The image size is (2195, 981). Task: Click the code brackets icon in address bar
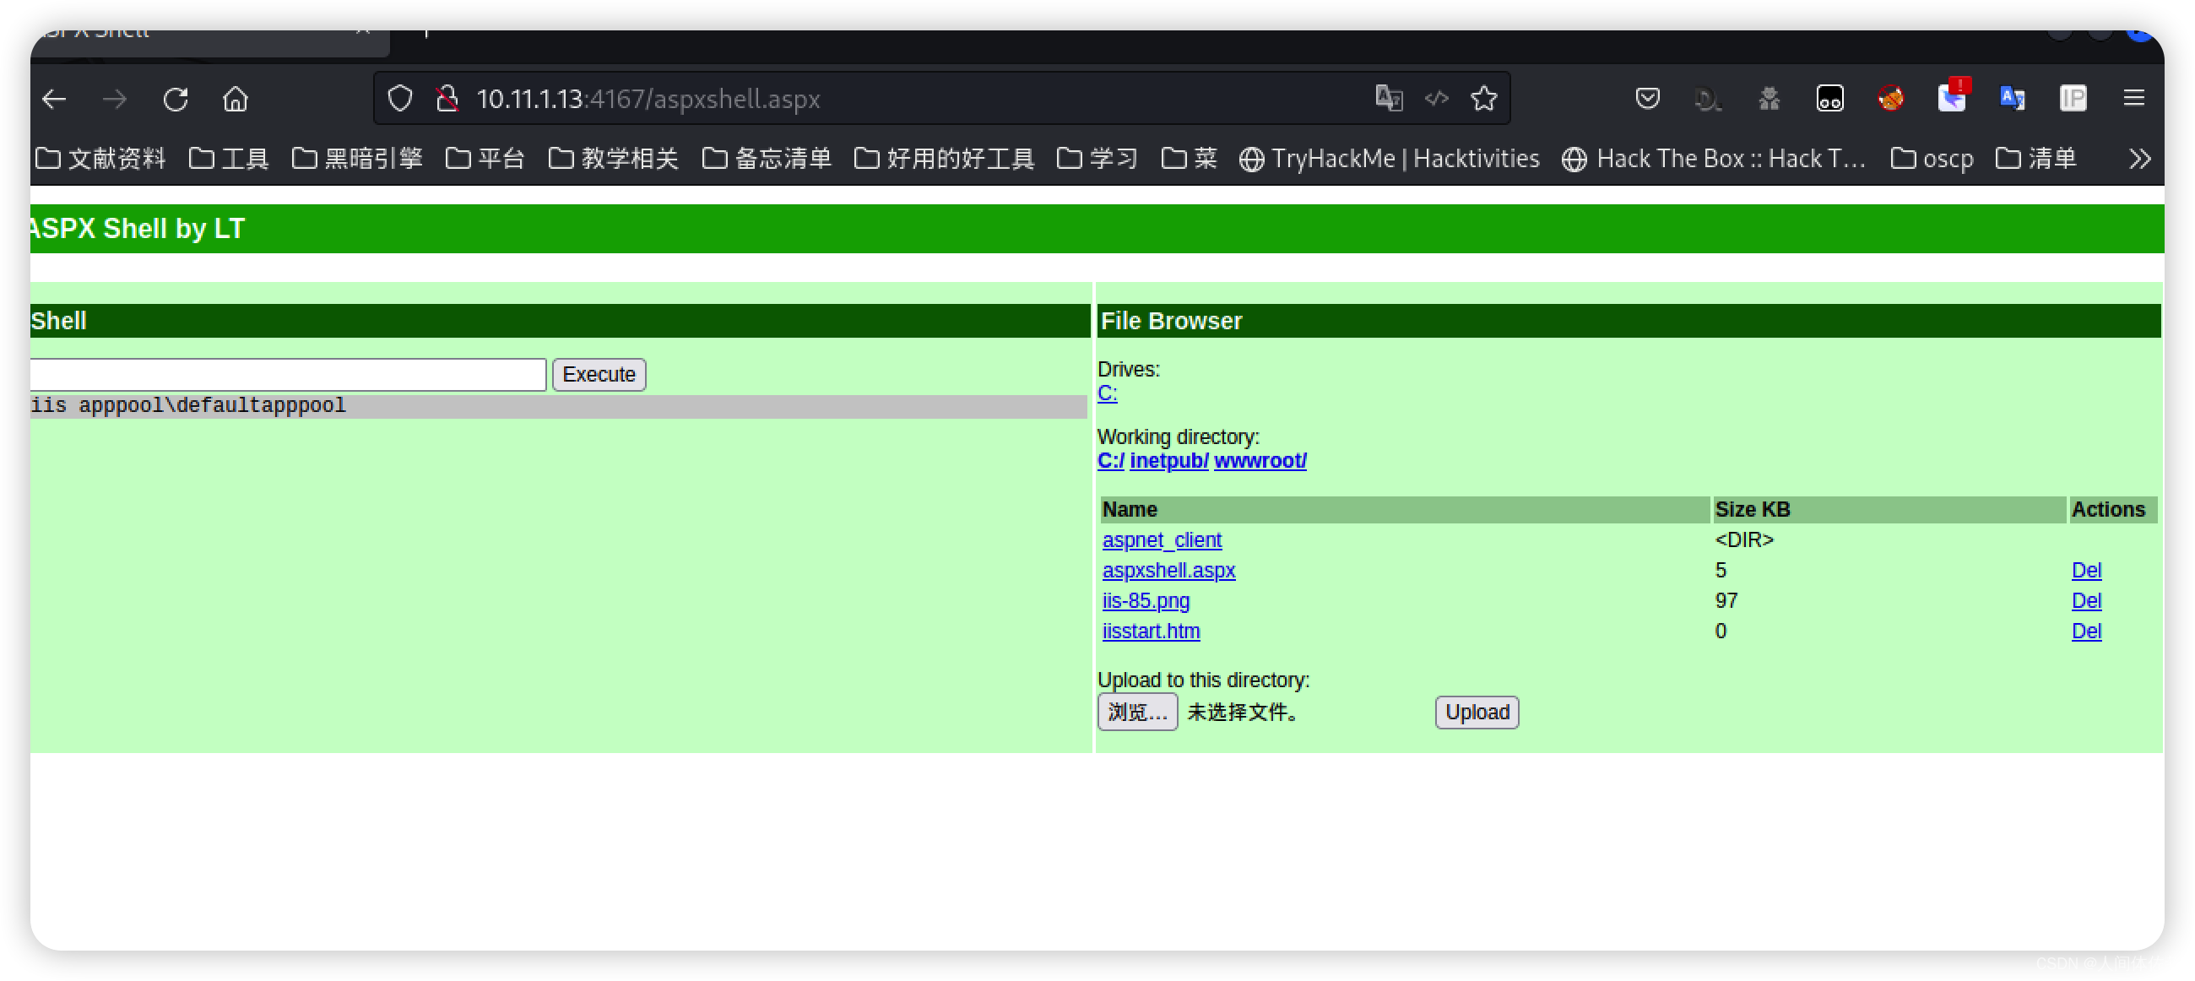point(1437,98)
